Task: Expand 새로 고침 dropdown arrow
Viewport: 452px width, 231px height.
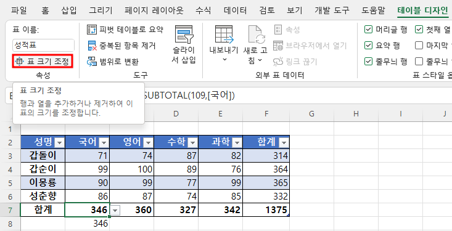Action: tap(260, 60)
